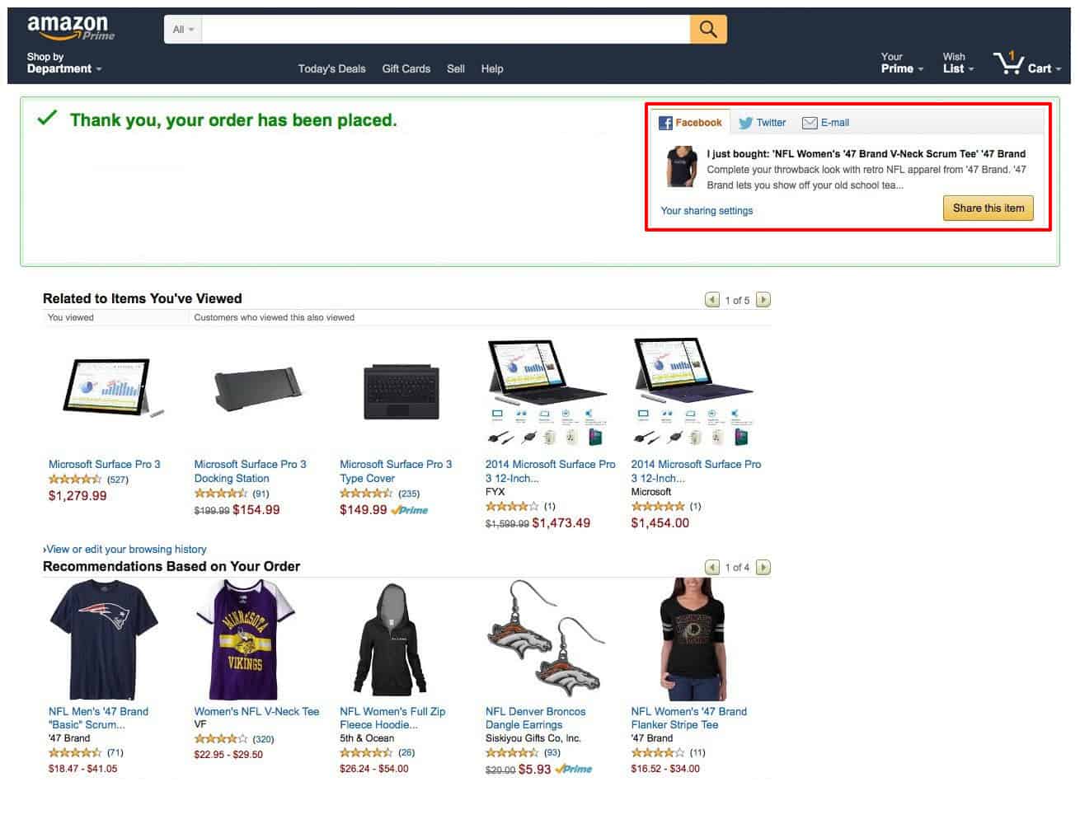Expand the Your Prime menu
The height and width of the screenshot is (824, 1080).
(x=902, y=63)
